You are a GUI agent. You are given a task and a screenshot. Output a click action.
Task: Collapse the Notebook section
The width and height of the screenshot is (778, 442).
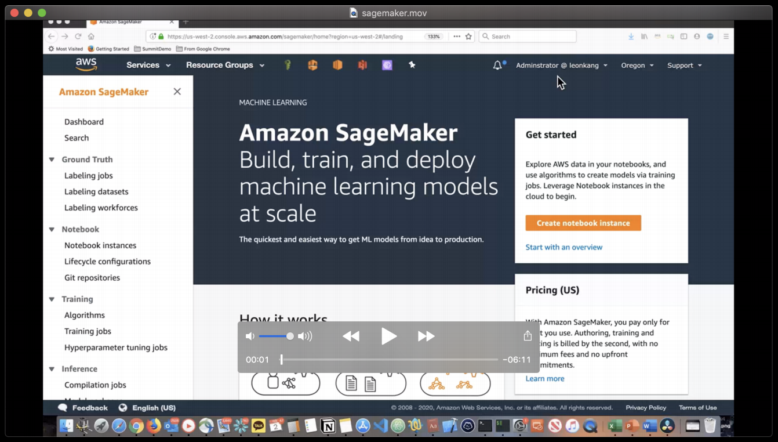(52, 230)
